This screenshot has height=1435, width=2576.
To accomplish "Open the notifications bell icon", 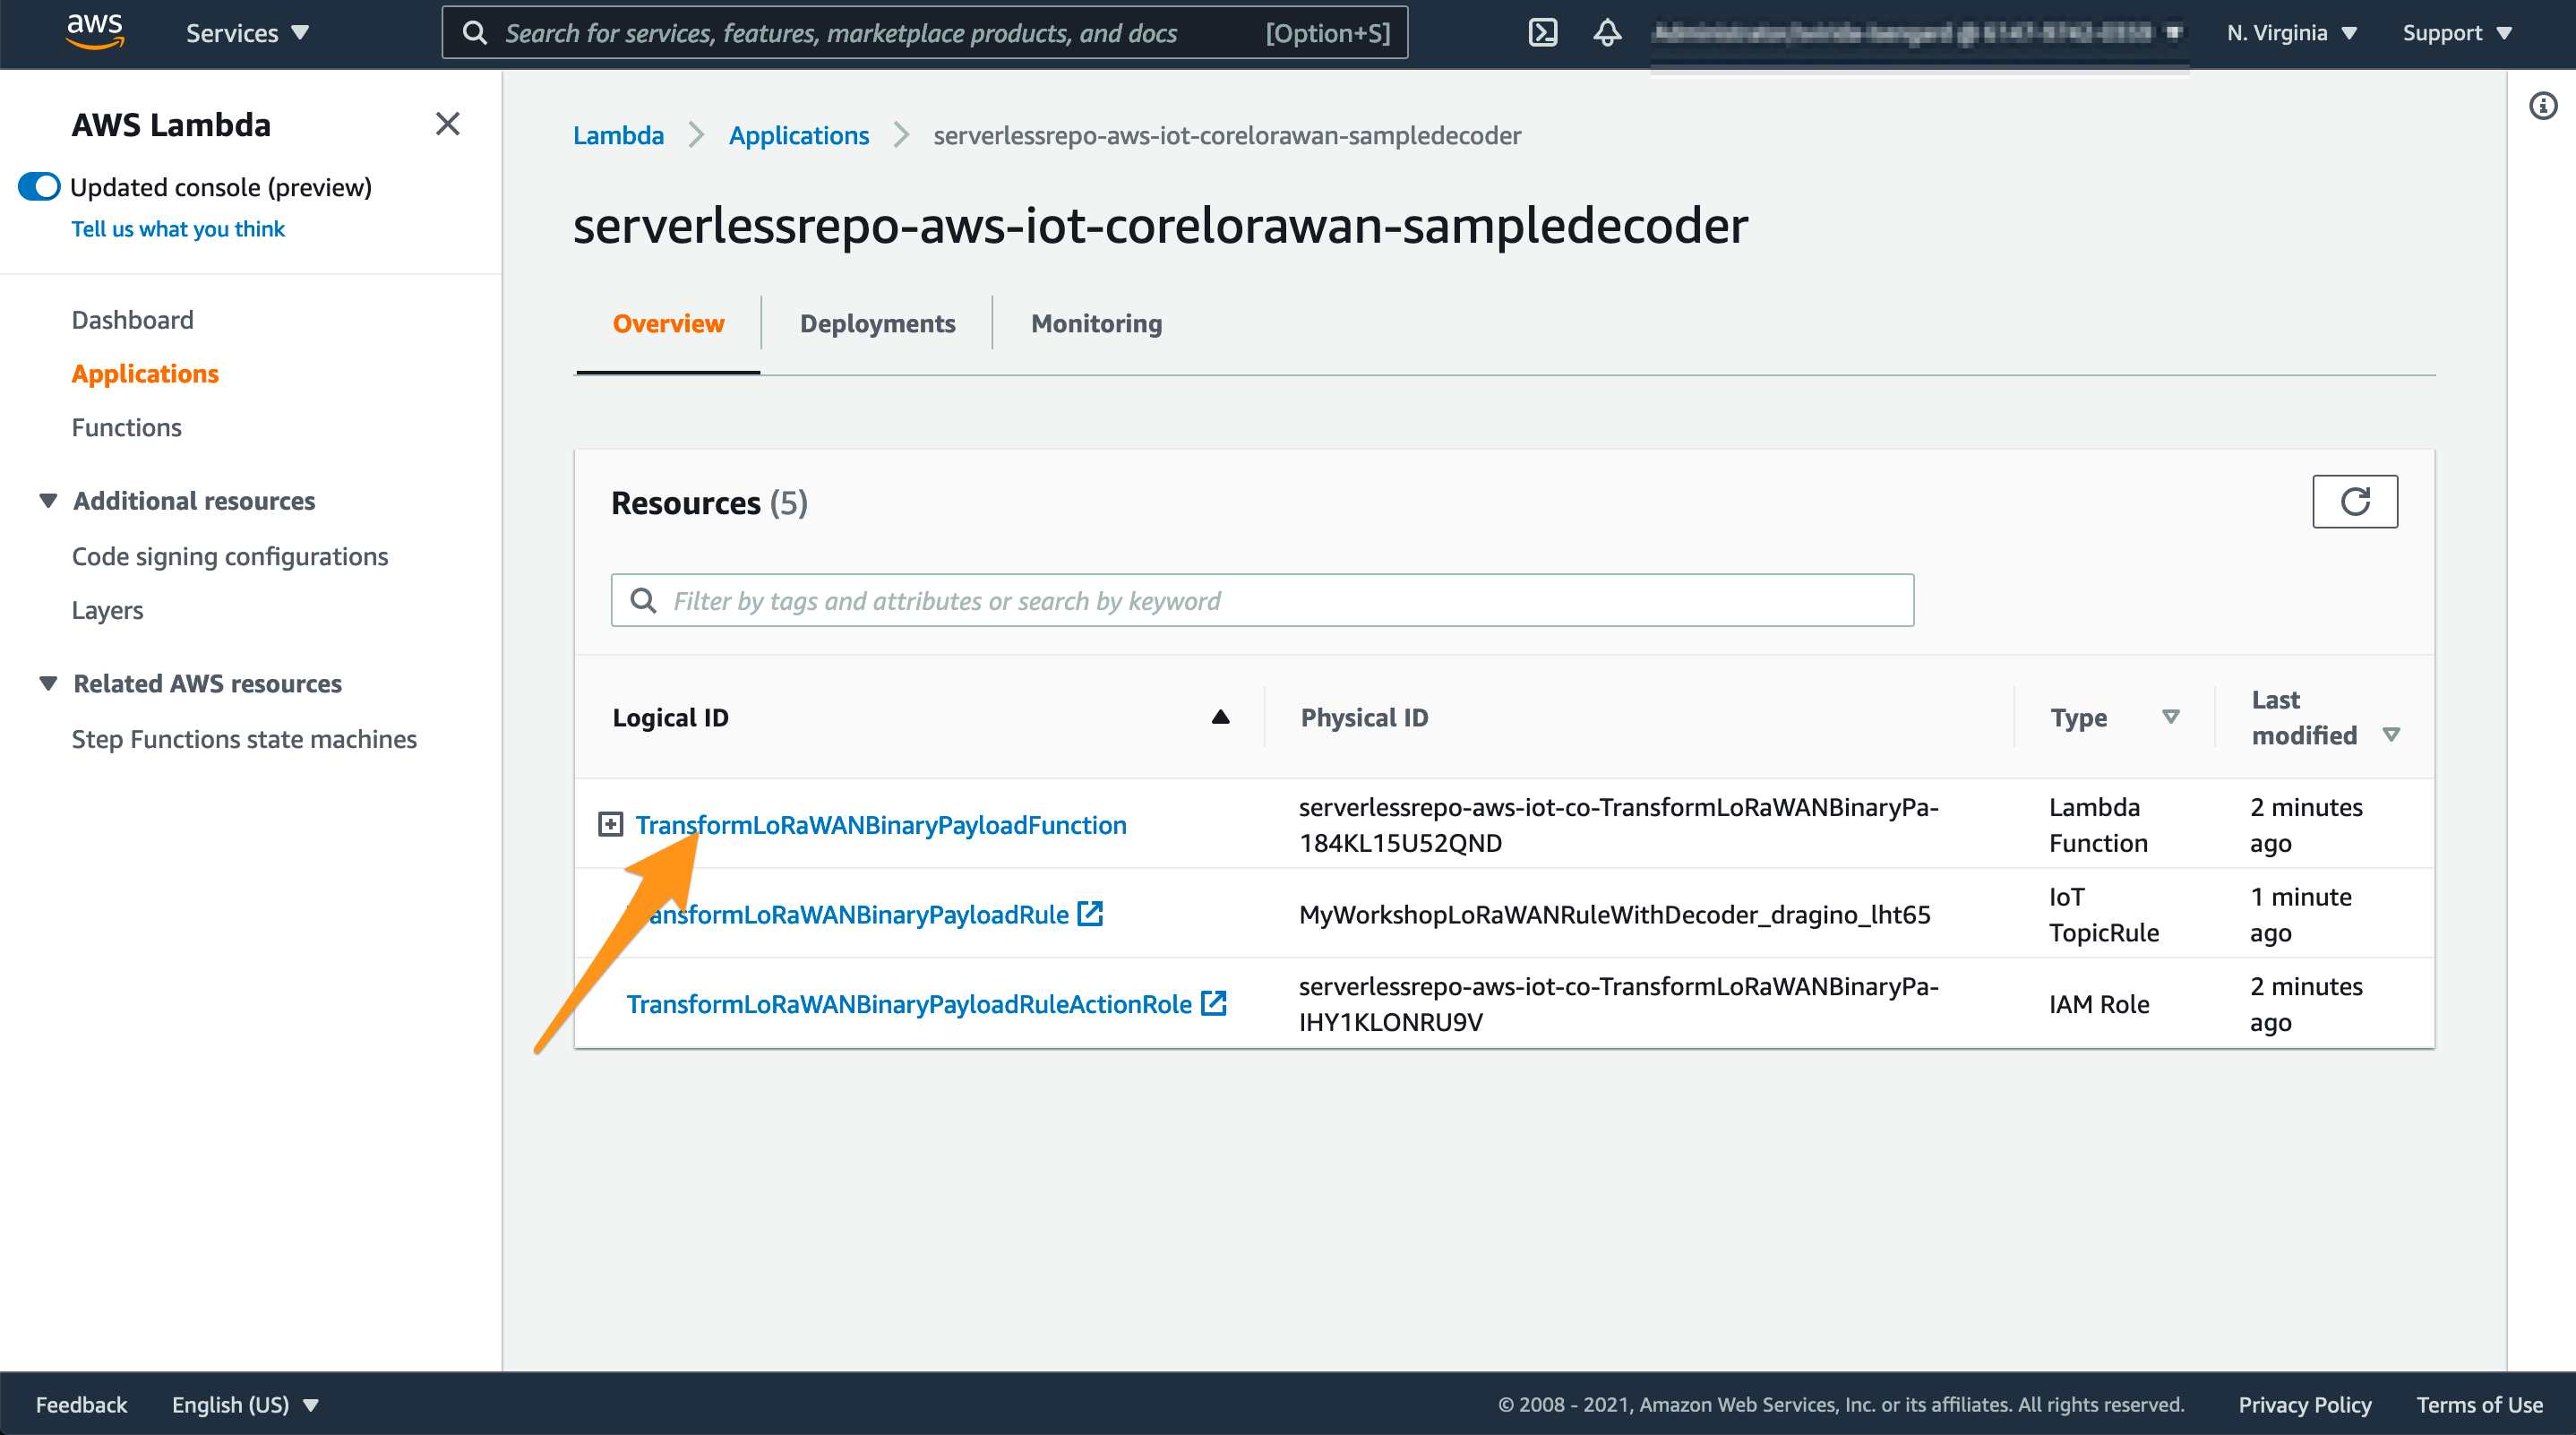I will [1607, 33].
